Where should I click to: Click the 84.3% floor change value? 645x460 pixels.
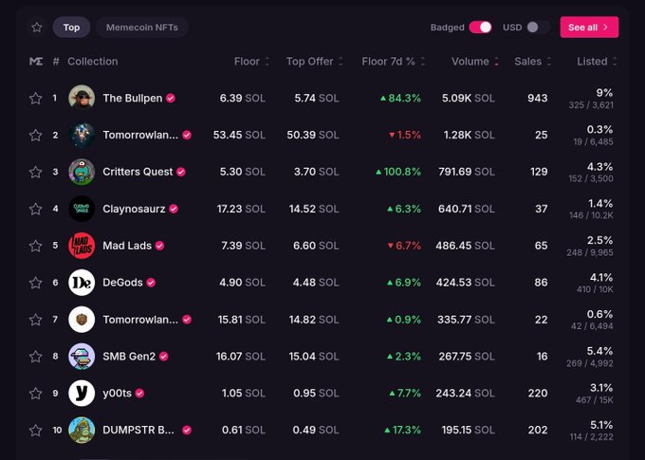pos(400,98)
